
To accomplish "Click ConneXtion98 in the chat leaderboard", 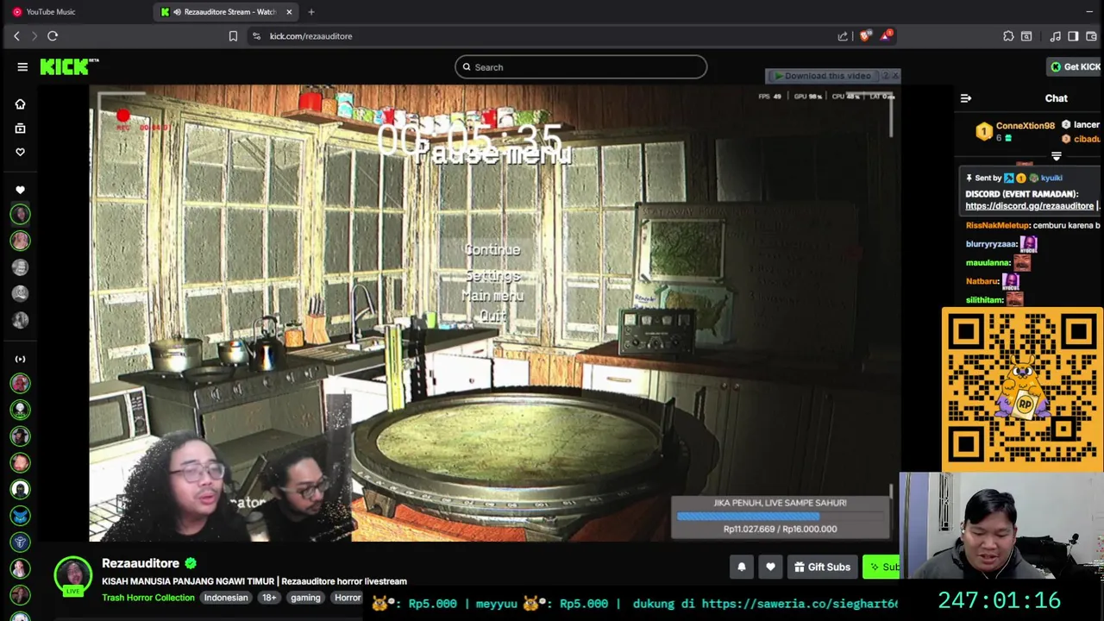I will coord(1026,126).
